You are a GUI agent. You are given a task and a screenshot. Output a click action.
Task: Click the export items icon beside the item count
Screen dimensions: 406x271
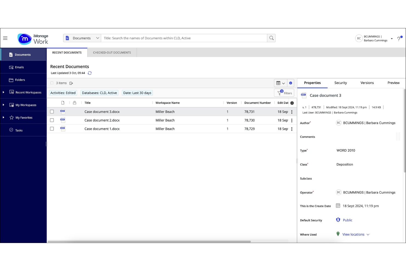coord(71,83)
